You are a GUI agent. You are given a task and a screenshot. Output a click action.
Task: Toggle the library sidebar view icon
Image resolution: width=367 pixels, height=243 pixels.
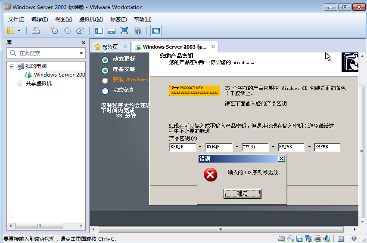pos(99,31)
